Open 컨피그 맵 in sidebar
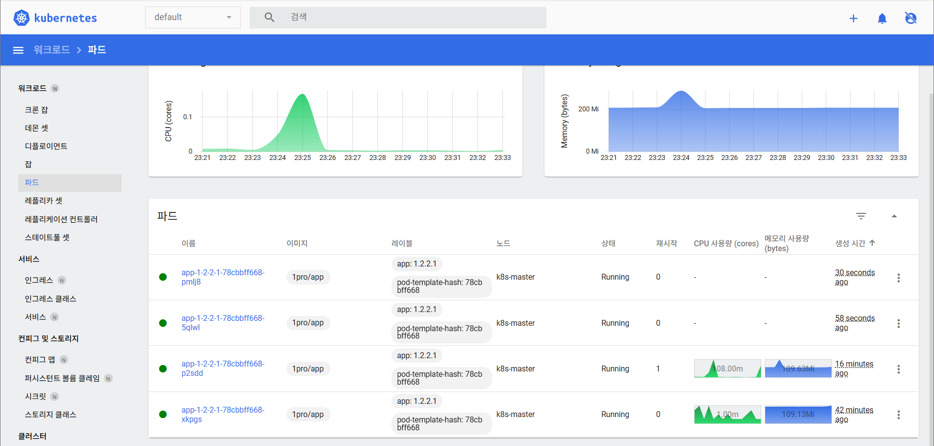Image resolution: width=934 pixels, height=446 pixels. tap(40, 360)
